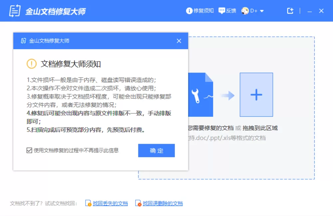
Task: Click the share/export icon in the title bar
Action: point(290,11)
